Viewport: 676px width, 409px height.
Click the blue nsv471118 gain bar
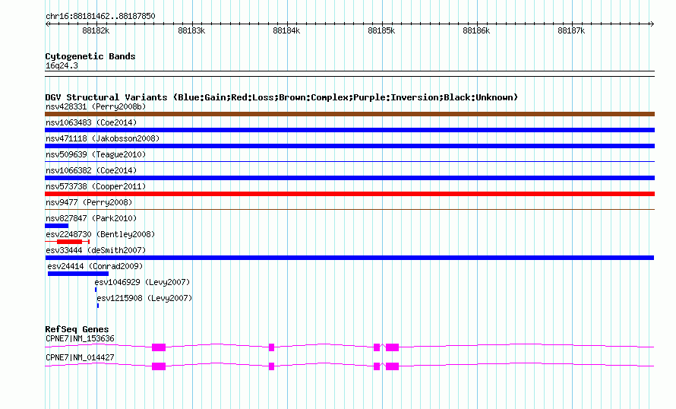coord(349,146)
